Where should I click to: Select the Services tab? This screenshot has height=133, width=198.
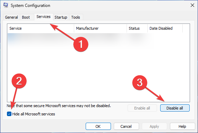[43, 17]
